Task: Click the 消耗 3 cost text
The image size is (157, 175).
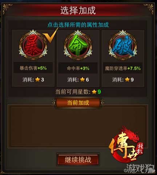Action: (33, 80)
